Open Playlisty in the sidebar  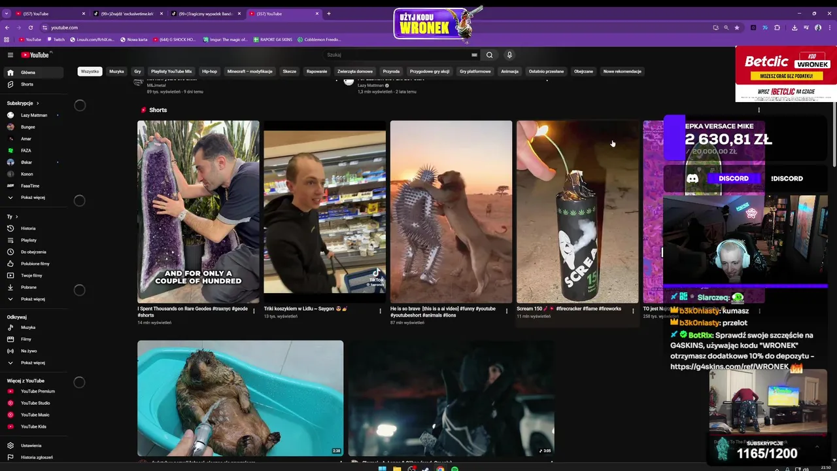[33, 240]
